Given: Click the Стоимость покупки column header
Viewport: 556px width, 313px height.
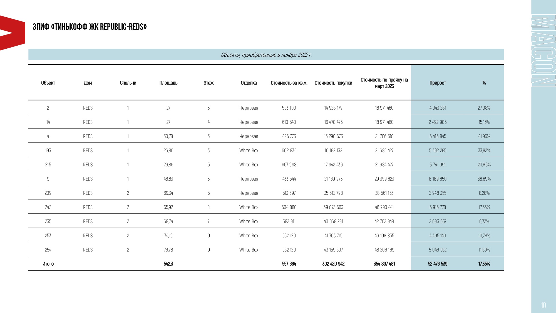Looking at the screenshot, I should coord(333,83).
